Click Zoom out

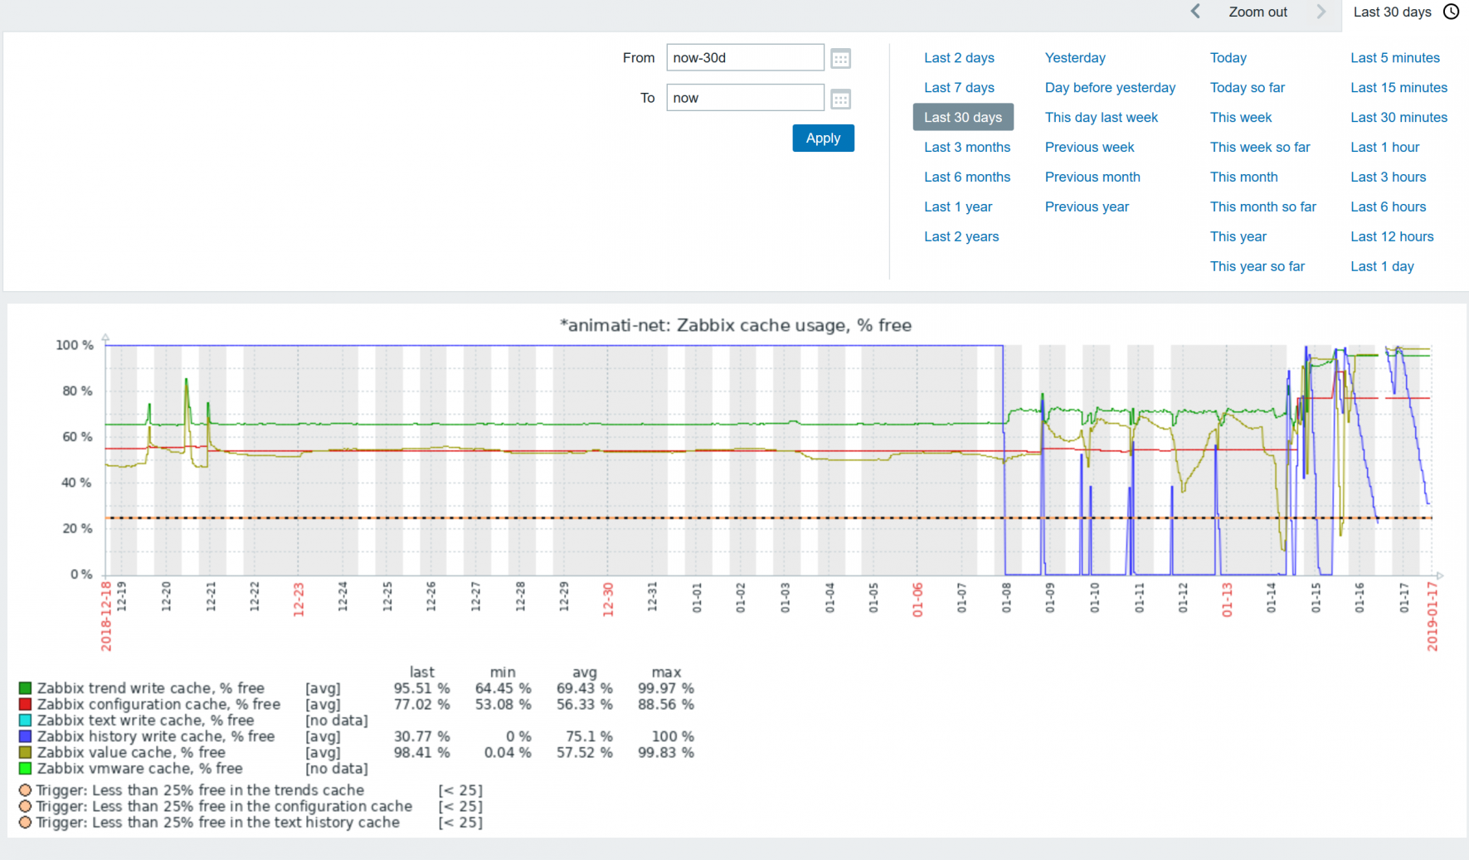(1257, 12)
